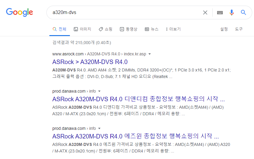The width and height of the screenshot is (254, 159).
Task: Open ASRock A320M-DVS R4.0 디앤디컴 result
Action: click(x=139, y=99)
